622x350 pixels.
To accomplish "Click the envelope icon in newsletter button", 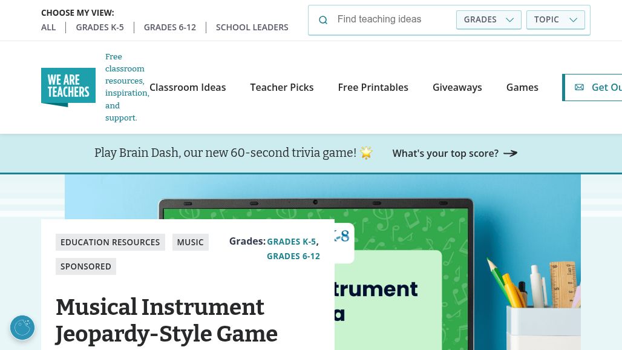I will tap(579, 87).
